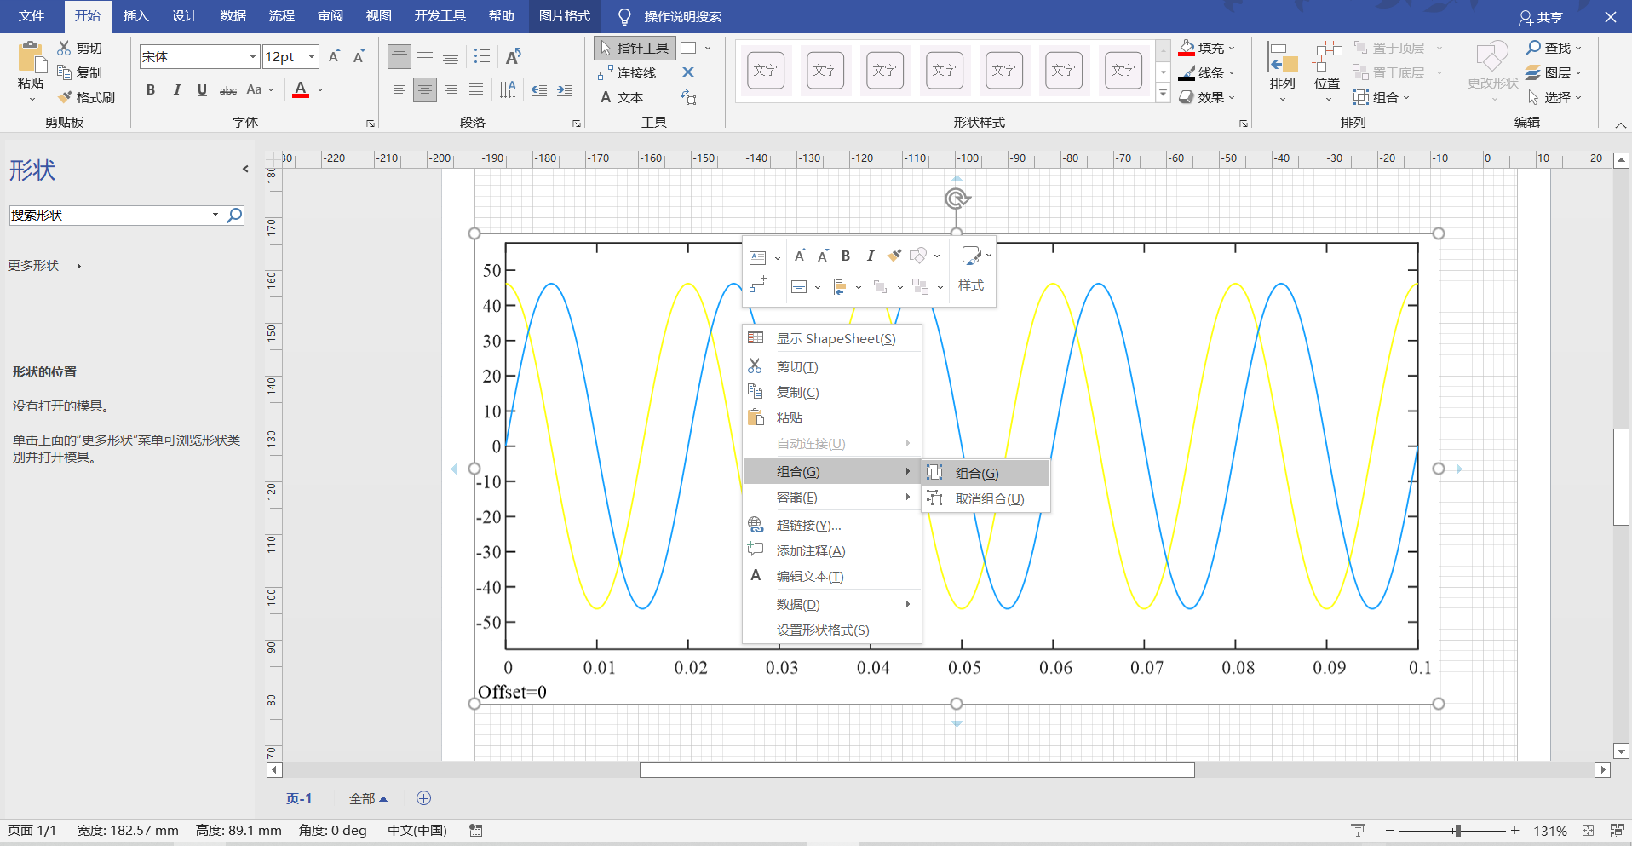The width and height of the screenshot is (1632, 846).
Task: Click the Select (选择) button
Action: click(1554, 97)
